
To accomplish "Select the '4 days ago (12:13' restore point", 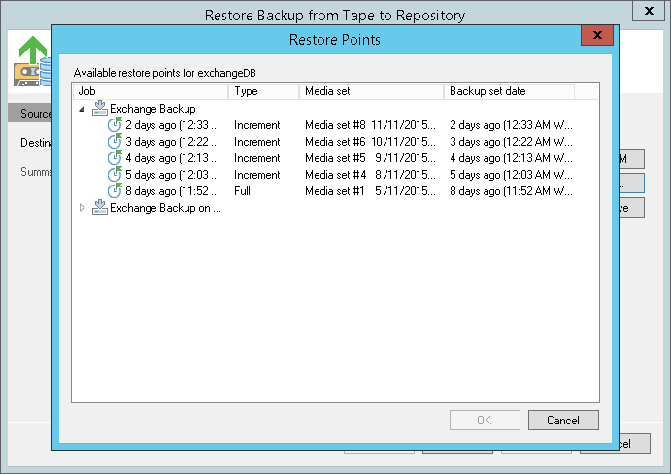I will click(x=172, y=158).
